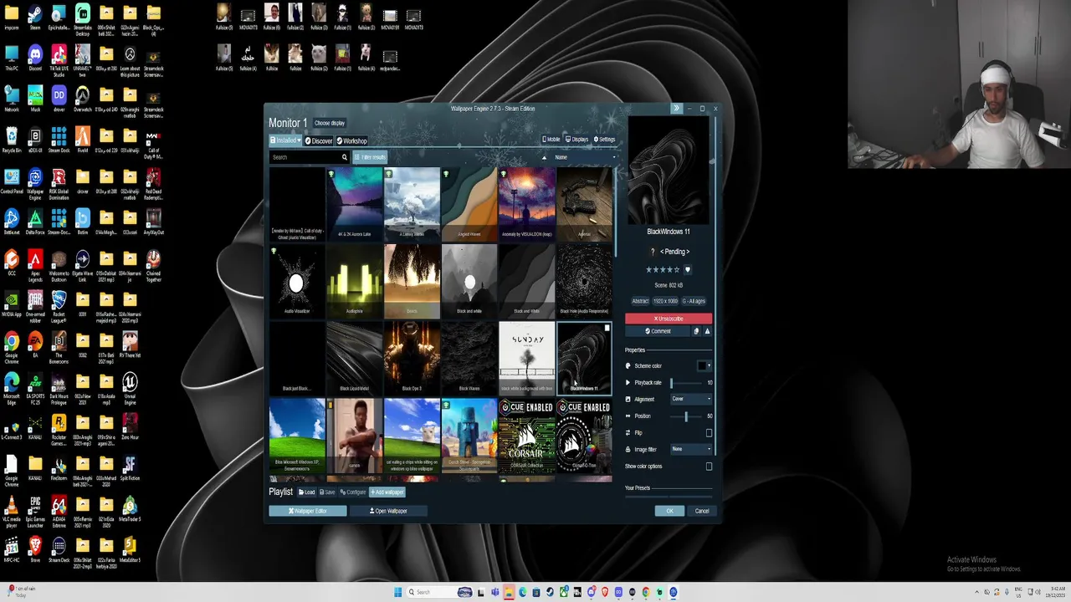Toggle the Flip checkbox
This screenshot has height=602, width=1071.
(x=710, y=432)
